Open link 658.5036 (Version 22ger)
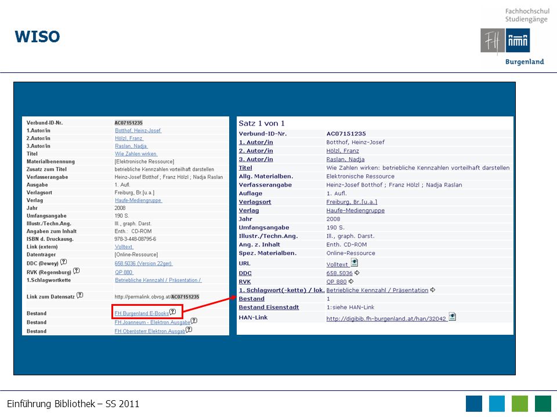 [x=143, y=264]
